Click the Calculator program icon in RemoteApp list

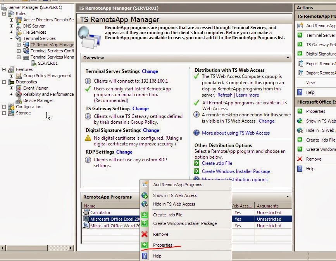(x=86, y=212)
